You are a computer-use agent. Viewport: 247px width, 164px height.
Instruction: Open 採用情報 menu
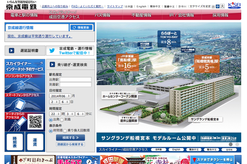(221, 15)
